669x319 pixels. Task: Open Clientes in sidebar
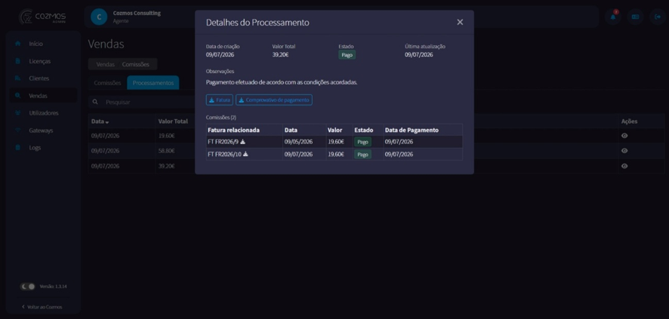44,78
